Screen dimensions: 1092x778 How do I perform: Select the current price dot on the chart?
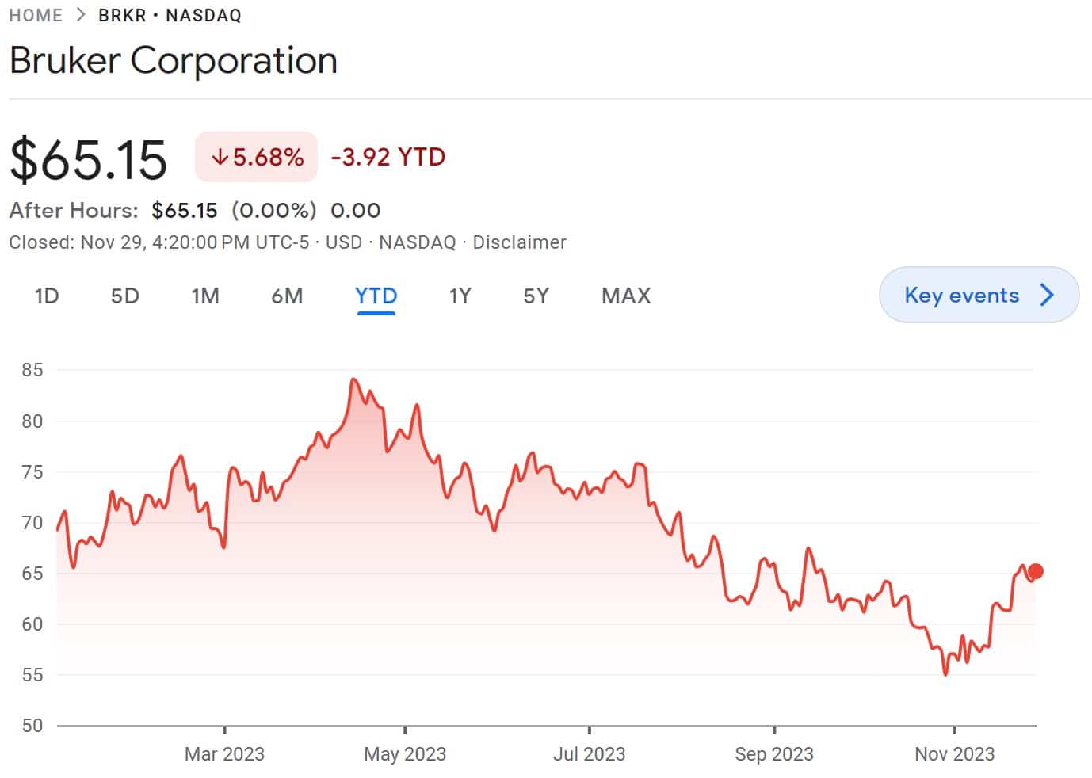[1036, 570]
